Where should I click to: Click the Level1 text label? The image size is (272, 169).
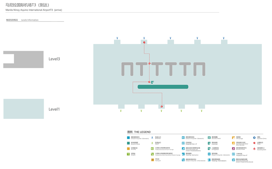pyautogui.click(x=54, y=109)
